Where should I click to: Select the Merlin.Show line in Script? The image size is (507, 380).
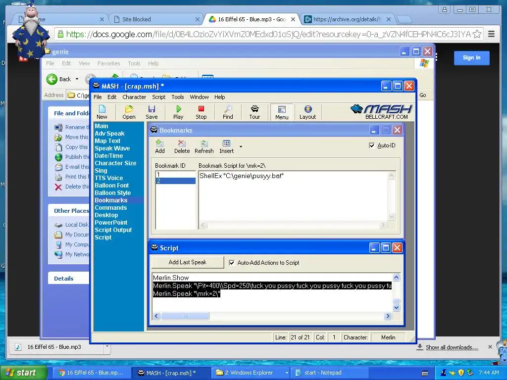(x=171, y=278)
